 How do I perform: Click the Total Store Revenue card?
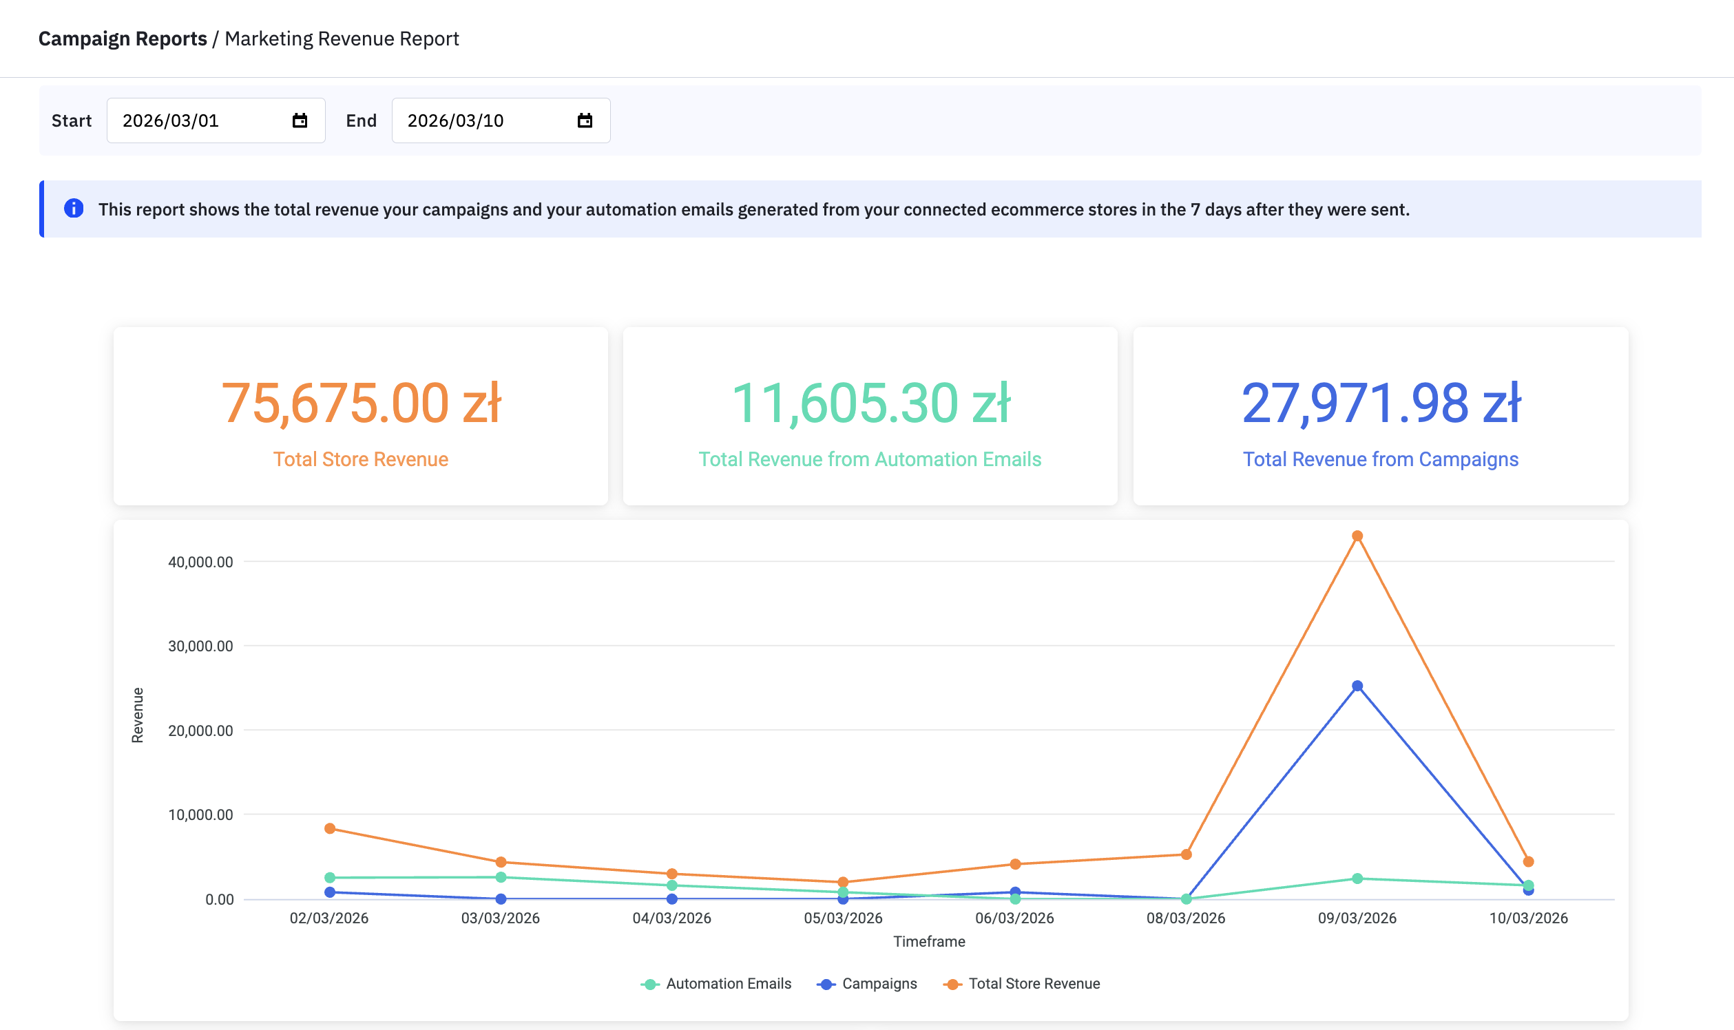360,417
